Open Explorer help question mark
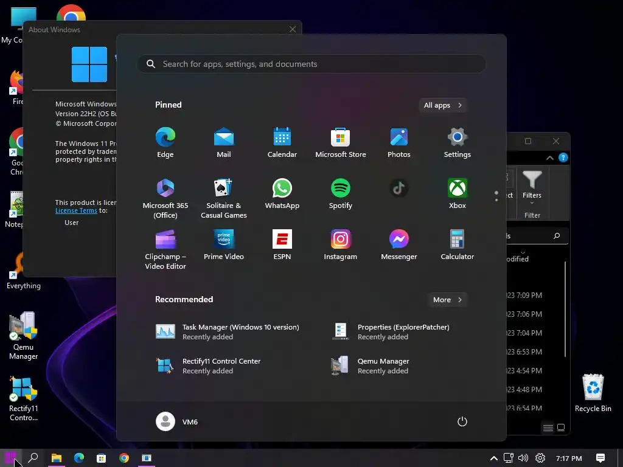This screenshot has height=467, width=623. tap(563, 157)
